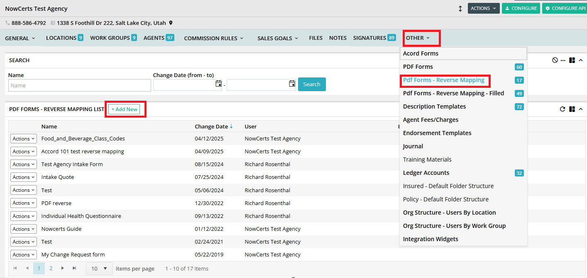Click the Name search field

click(x=80, y=85)
